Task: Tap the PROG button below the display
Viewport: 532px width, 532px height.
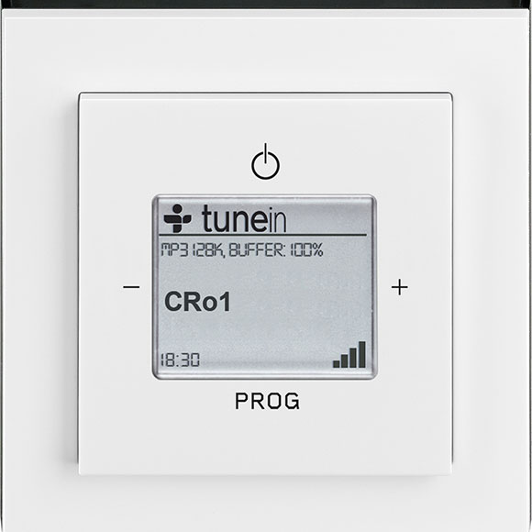Action: [x=267, y=401]
